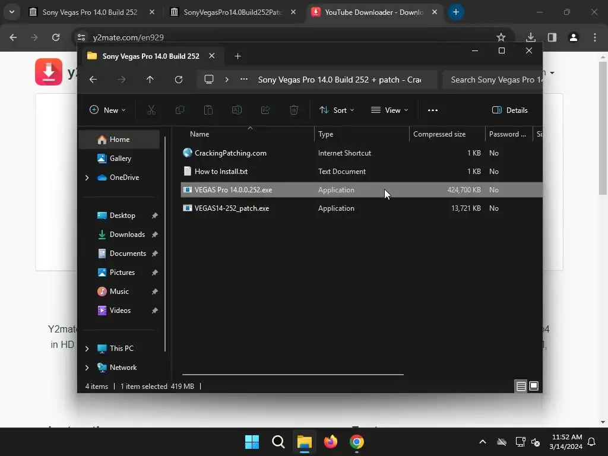This screenshot has width=608, height=456.
Task: Open the New dropdown menu
Action: [107, 110]
